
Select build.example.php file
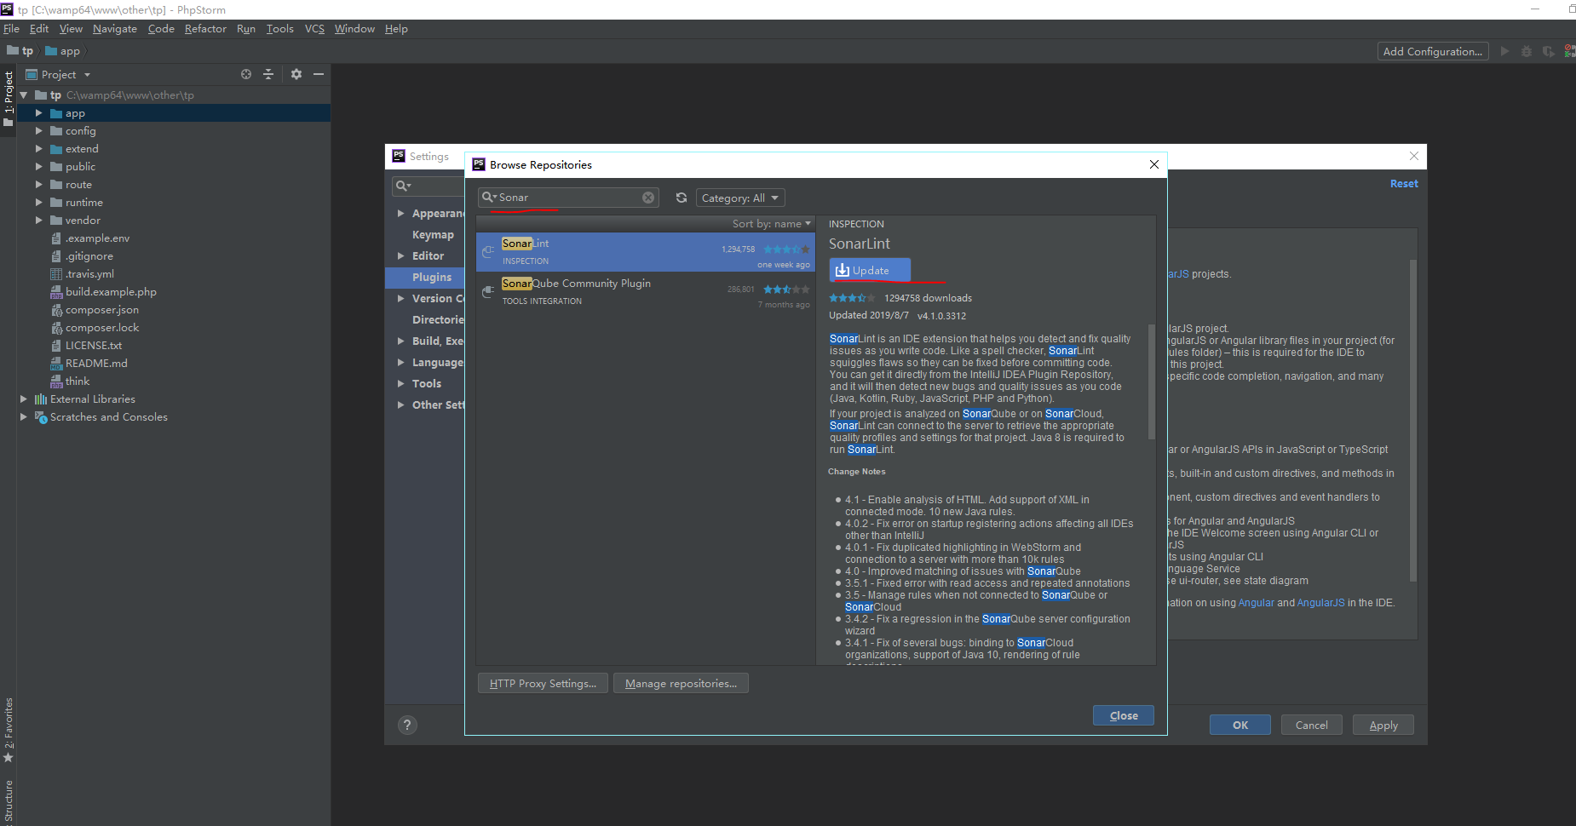click(111, 292)
